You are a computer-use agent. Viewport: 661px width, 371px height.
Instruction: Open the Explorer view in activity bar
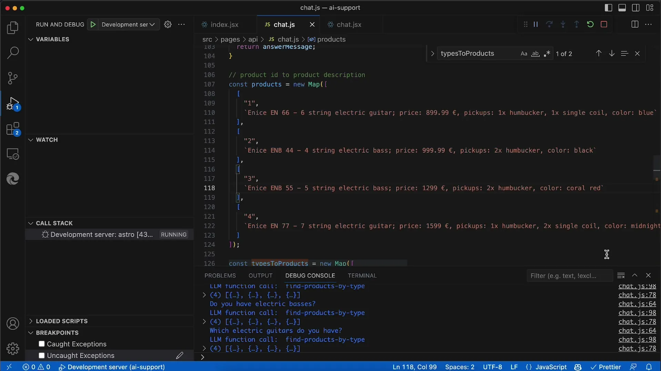13,28
